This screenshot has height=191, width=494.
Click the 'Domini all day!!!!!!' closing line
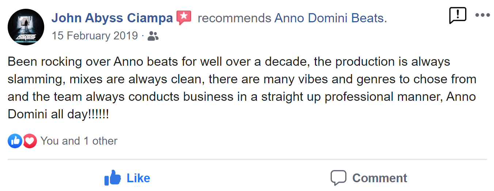coord(58,115)
